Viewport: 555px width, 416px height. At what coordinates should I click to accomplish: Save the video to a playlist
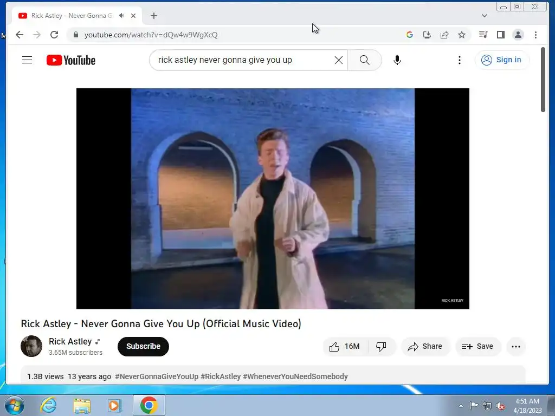point(478,346)
